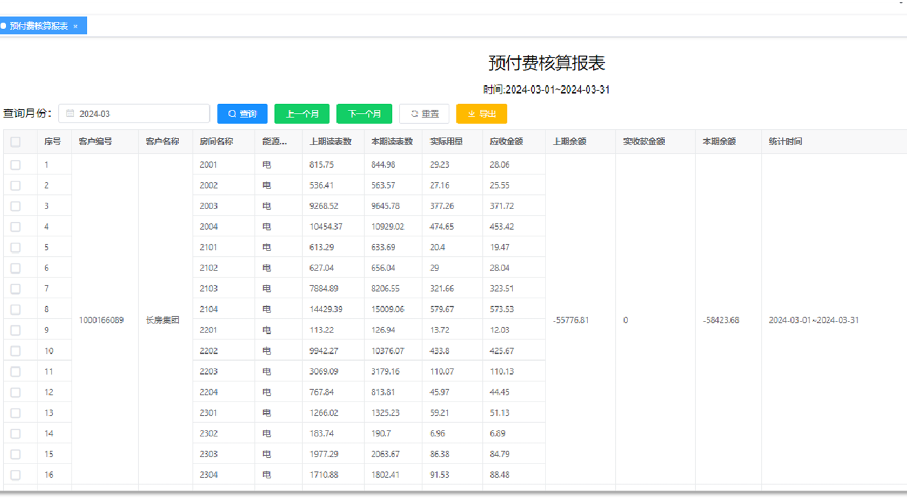The height and width of the screenshot is (499, 907).
Task: Tick the checkbox for row 8
Action: [x=15, y=310]
